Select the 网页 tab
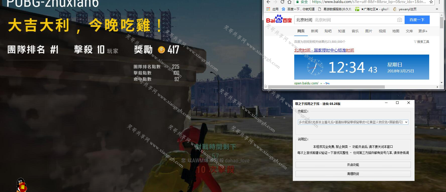Image resolution: width=446 pixels, height=192 pixels. [301, 31]
